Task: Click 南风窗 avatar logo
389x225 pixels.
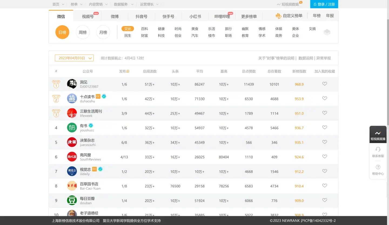Action: [x=72, y=157]
